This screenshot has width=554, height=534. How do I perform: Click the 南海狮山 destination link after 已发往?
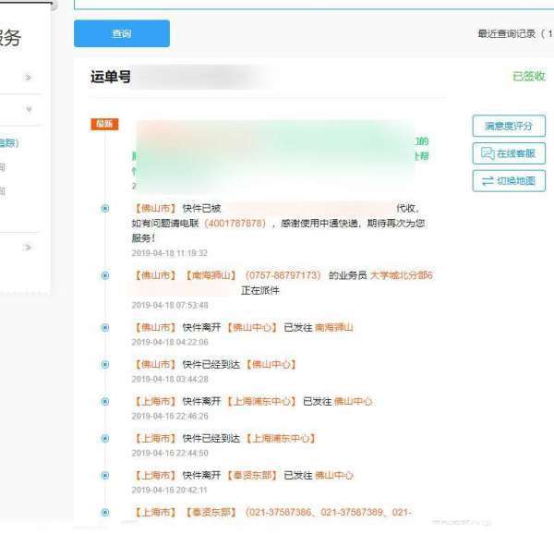(334, 327)
